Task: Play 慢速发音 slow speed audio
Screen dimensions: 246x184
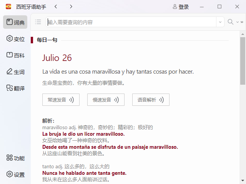Action: point(106,100)
